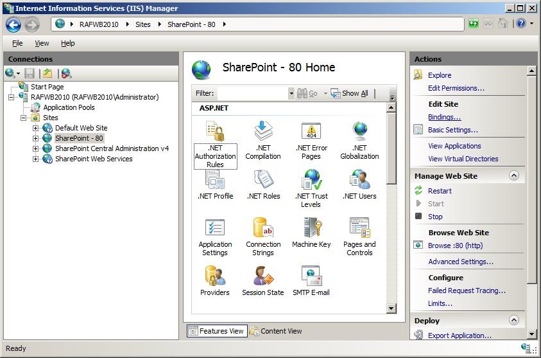Click Browse :80 (http) link
This screenshot has width=541, height=358.
[455, 246]
